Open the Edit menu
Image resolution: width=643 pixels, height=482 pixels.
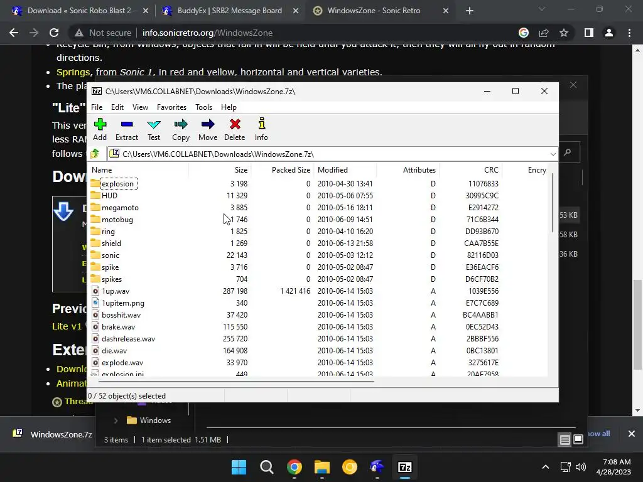pyautogui.click(x=117, y=107)
